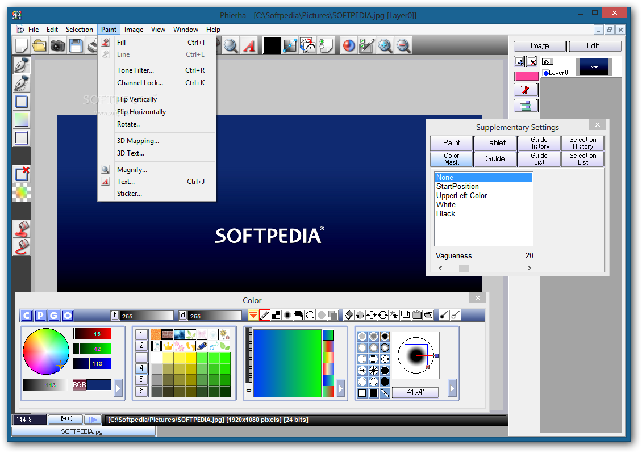The width and height of the screenshot is (642, 453).
Task: Click the play arrow next to 39.0
Action: [93, 420]
